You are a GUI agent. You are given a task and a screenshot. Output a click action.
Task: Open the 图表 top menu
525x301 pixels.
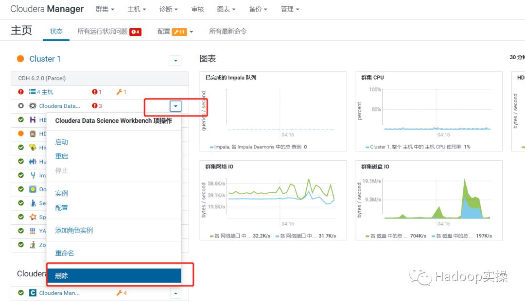(226, 9)
